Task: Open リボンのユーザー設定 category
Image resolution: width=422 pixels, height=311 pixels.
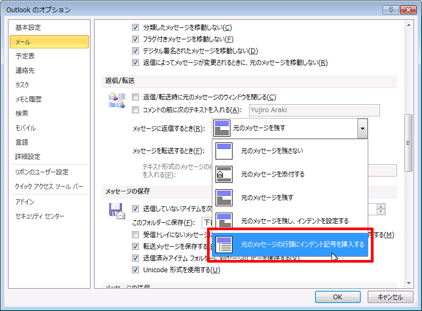Action: click(x=49, y=172)
